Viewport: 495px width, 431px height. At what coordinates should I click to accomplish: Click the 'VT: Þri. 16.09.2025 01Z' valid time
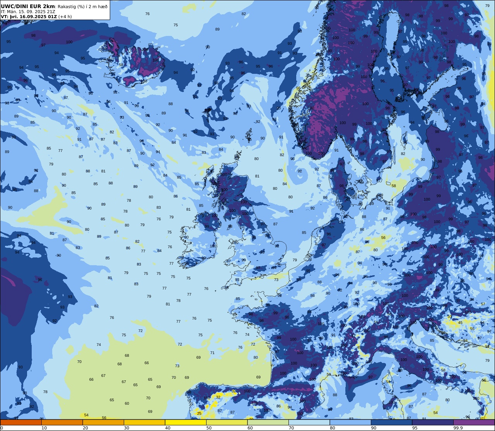[29, 17]
